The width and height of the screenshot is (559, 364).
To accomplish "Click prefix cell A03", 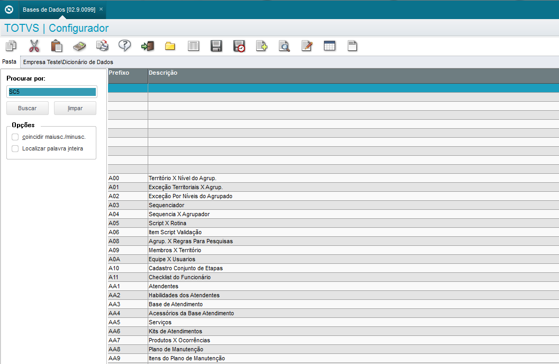I will tap(128, 205).
